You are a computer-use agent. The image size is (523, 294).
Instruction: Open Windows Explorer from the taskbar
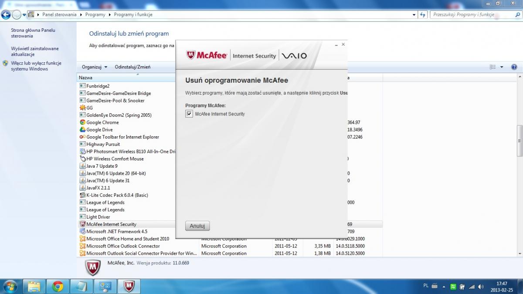pyautogui.click(x=34, y=286)
